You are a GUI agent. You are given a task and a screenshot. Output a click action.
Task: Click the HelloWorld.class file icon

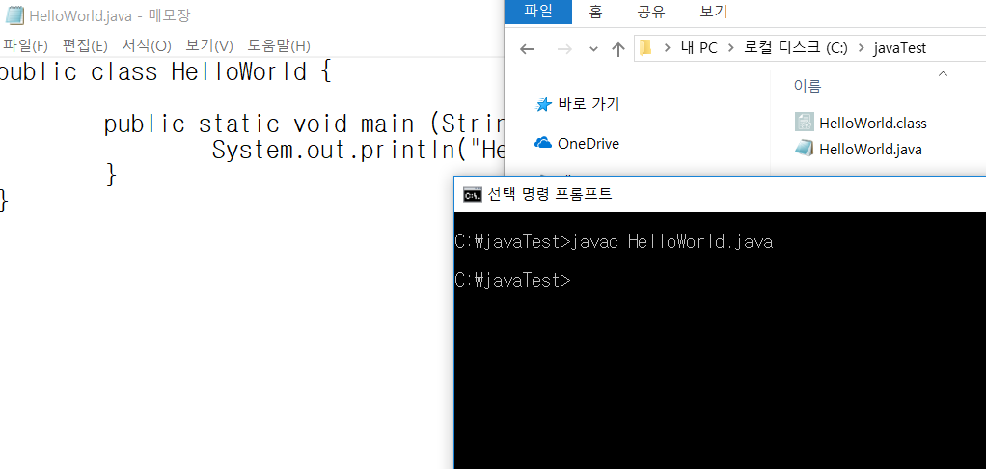pos(805,122)
